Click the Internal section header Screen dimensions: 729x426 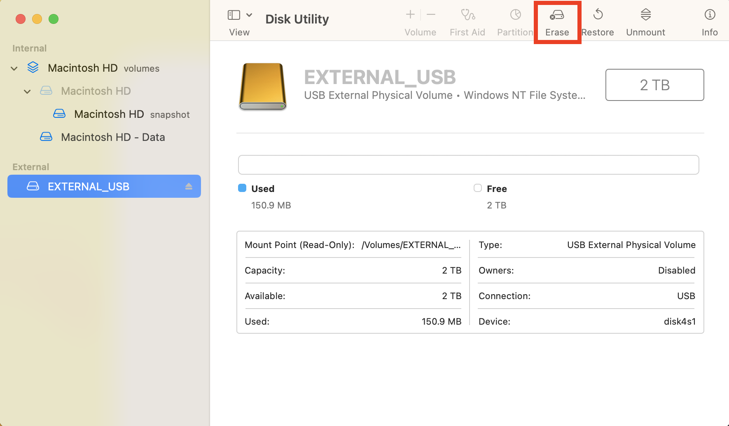pyautogui.click(x=30, y=48)
